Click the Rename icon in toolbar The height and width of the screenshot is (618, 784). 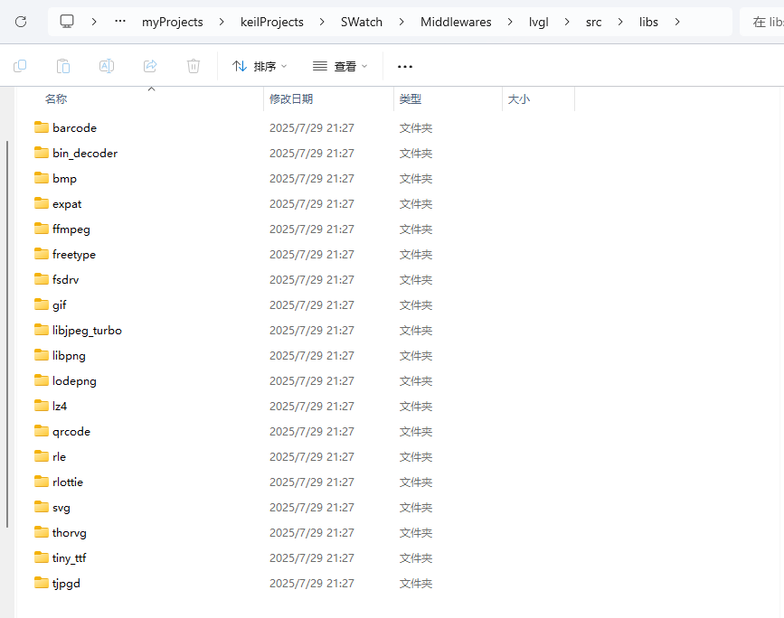(106, 66)
